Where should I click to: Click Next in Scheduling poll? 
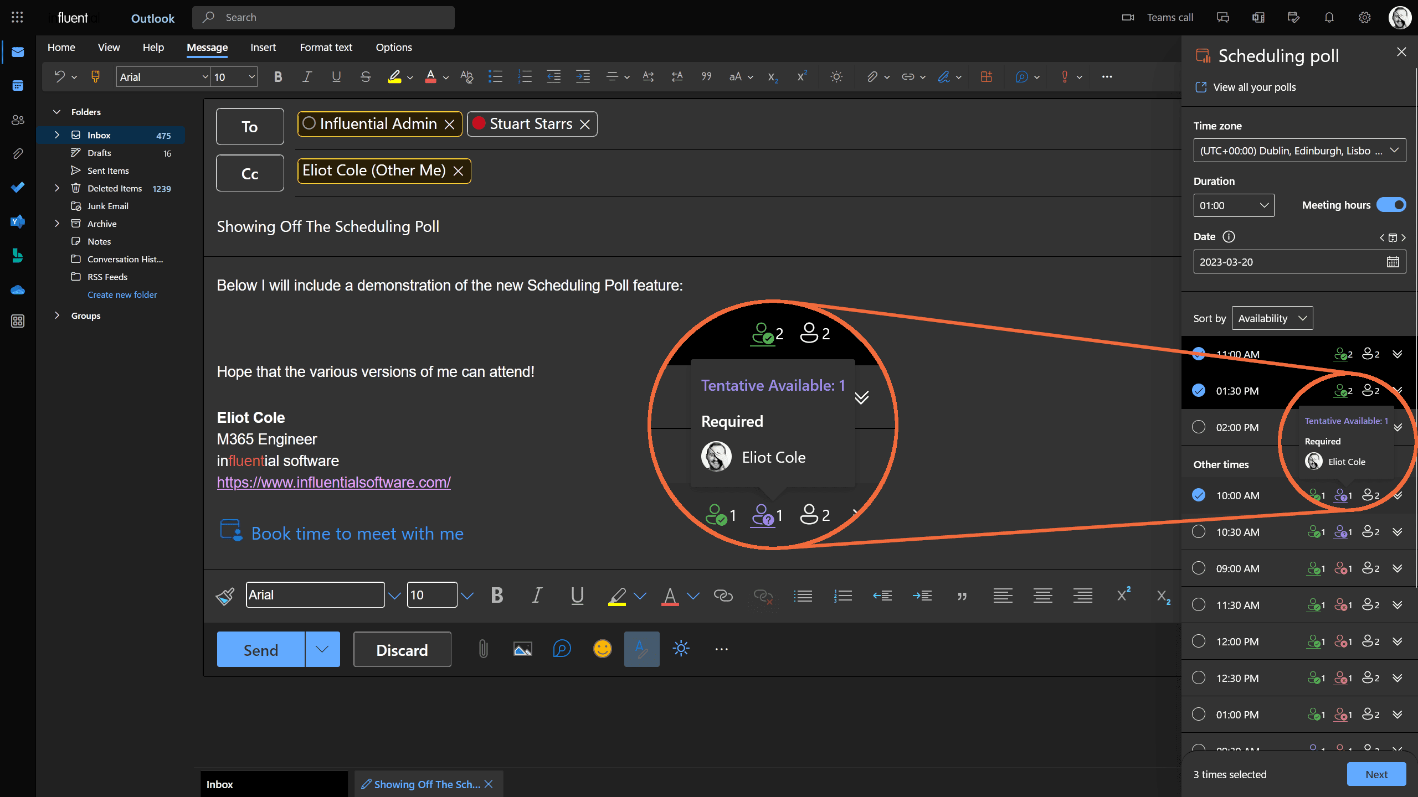coord(1376,774)
